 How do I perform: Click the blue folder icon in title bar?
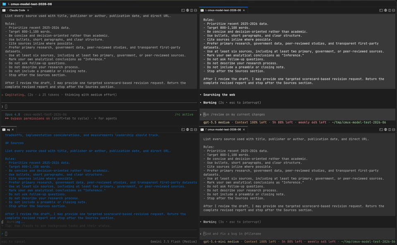click(4, 4)
